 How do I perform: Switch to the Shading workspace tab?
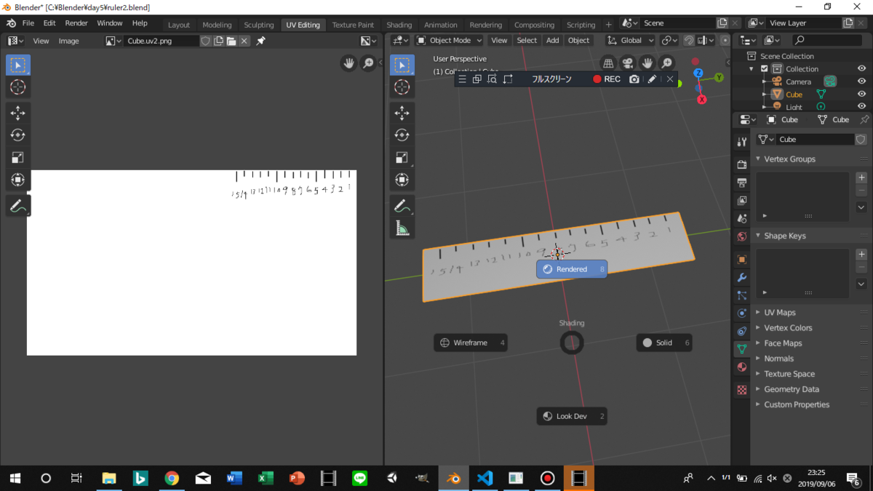[399, 25]
